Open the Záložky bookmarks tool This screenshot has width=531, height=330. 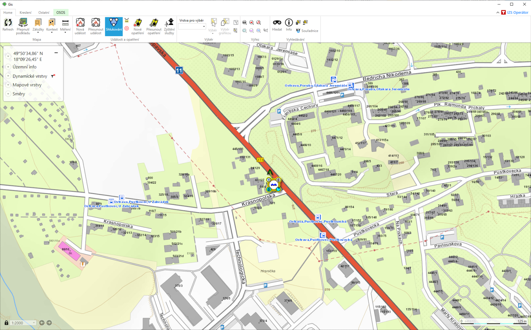tap(38, 26)
